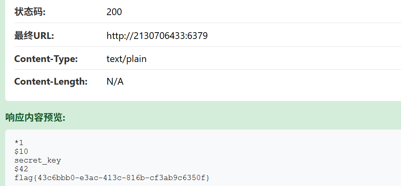401x186 pixels.
Task: Click the secret_key line in preview
Action: tap(37, 160)
